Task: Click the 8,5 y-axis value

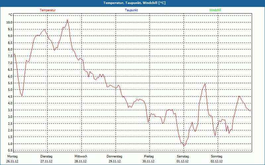Action: pyautogui.click(x=10, y=43)
